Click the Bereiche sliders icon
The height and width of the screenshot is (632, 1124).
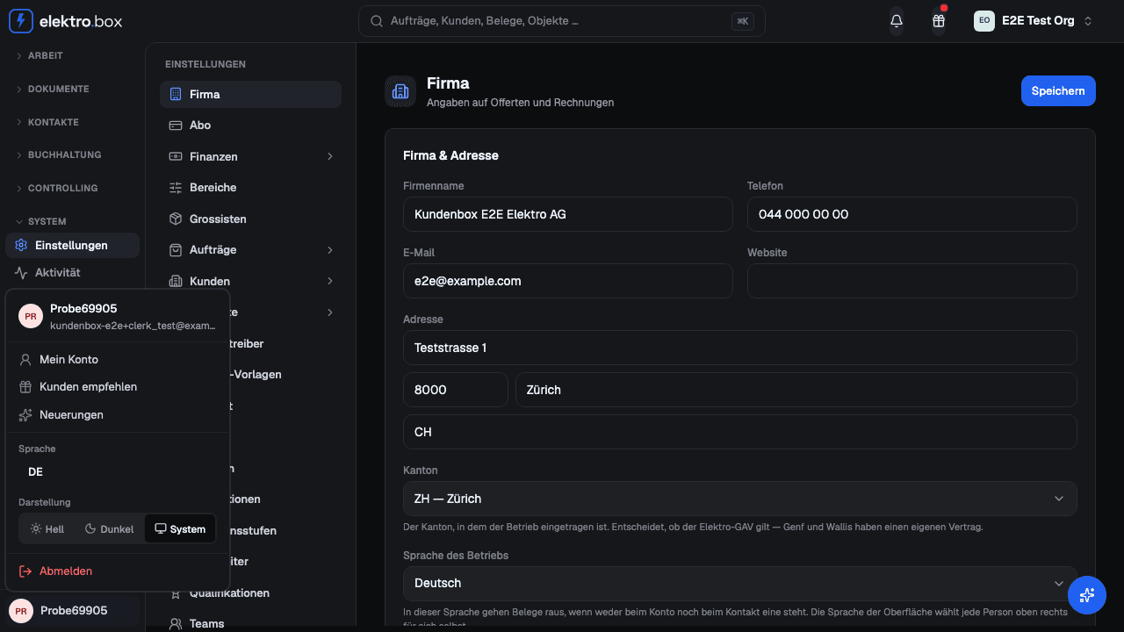pos(175,188)
